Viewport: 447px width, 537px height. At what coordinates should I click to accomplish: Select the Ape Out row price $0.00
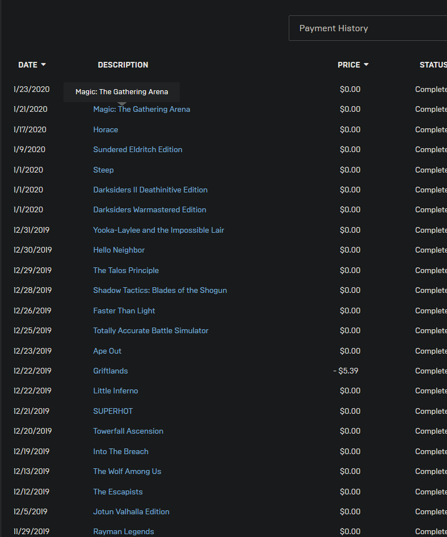pyautogui.click(x=350, y=351)
